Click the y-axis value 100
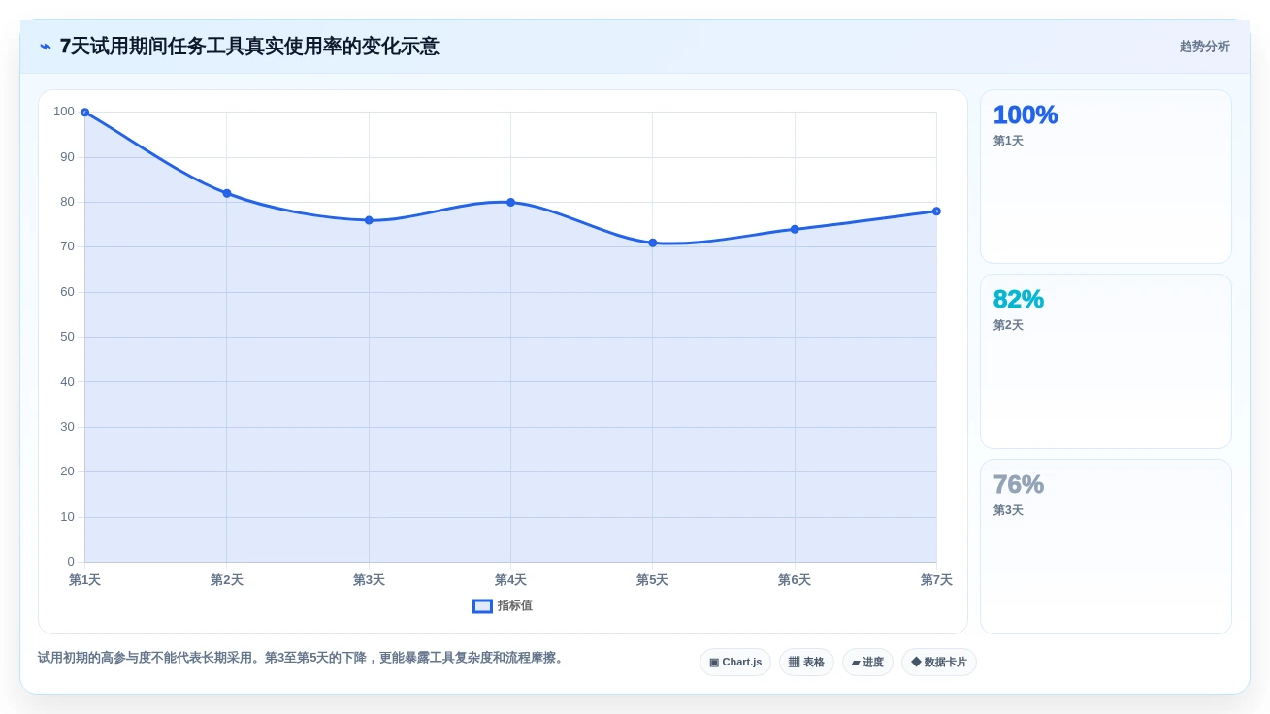Screen dimensions: 1270x714 tap(64, 112)
